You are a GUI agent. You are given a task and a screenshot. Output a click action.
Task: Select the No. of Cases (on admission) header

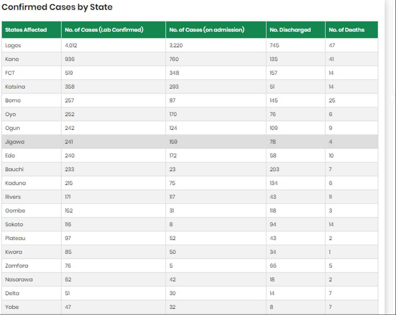click(x=206, y=30)
